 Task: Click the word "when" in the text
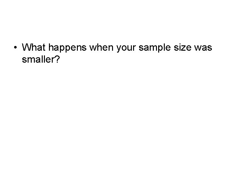[101, 47]
